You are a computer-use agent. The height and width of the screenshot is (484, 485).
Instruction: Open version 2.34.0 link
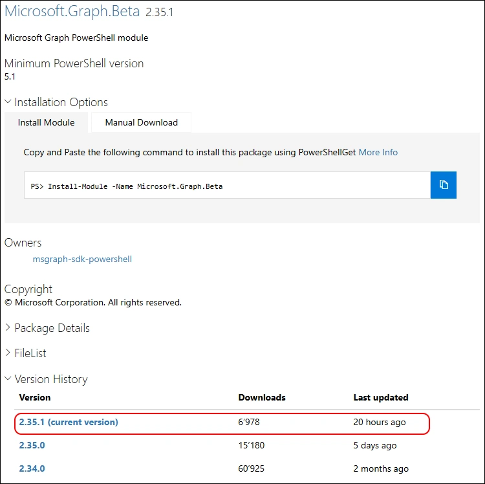32,468
